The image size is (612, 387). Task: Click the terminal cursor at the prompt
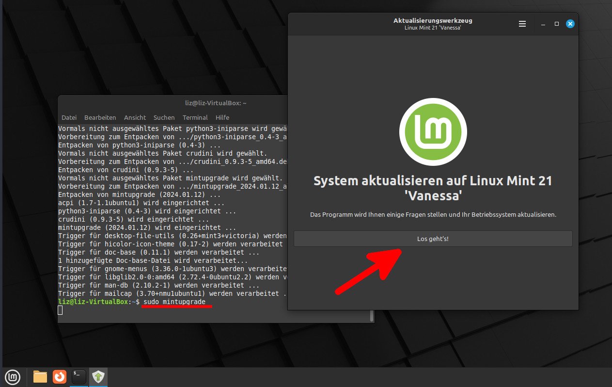click(x=60, y=310)
